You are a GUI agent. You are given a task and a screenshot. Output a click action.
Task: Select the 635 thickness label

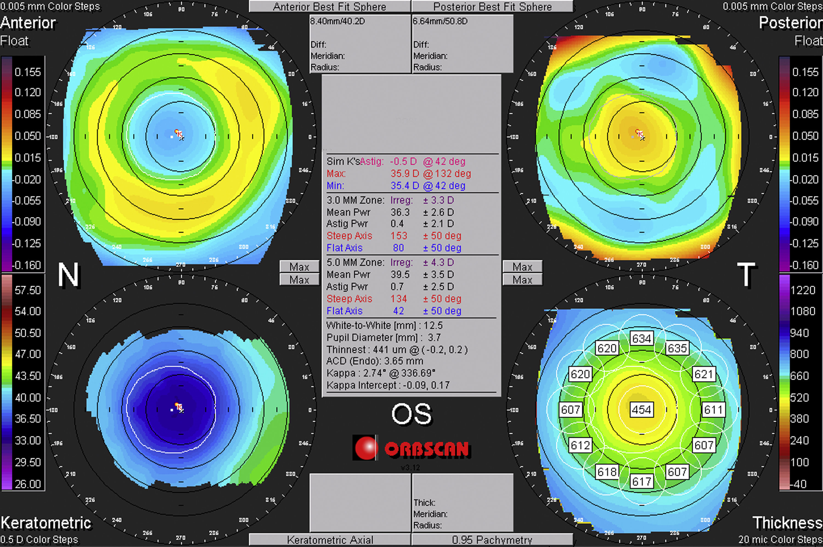pos(677,348)
